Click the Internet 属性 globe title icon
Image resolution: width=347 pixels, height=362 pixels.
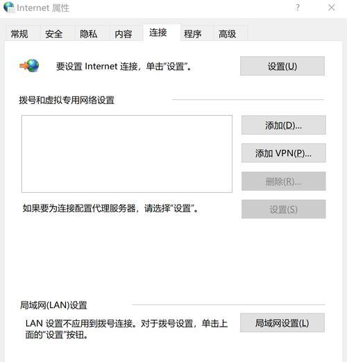pyautogui.click(x=9, y=7)
